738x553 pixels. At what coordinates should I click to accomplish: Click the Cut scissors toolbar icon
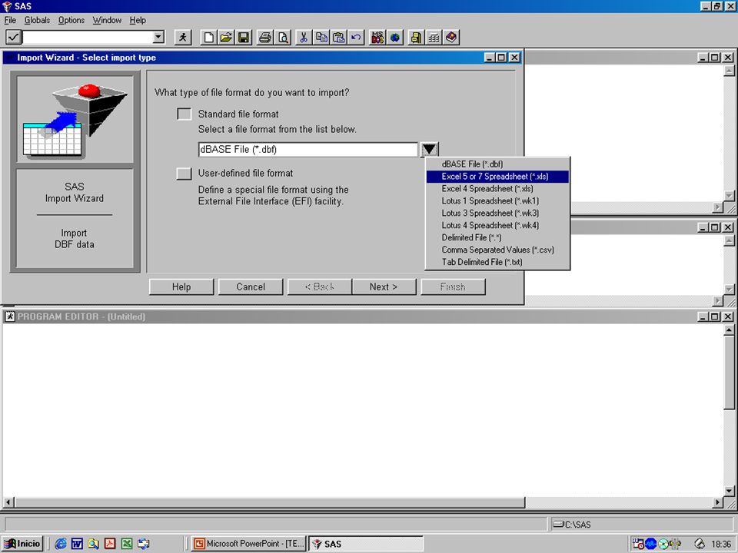click(x=304, y=37)
